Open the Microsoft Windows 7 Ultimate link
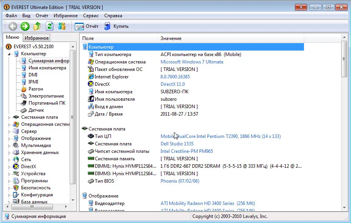The image size is (351, 223). click(x=192, y=62)
